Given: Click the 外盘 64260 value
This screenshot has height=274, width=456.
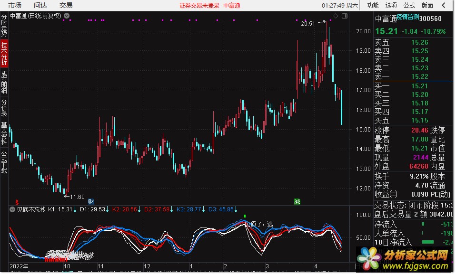Looking at the screenshot, I should click(x=419, y=166).
